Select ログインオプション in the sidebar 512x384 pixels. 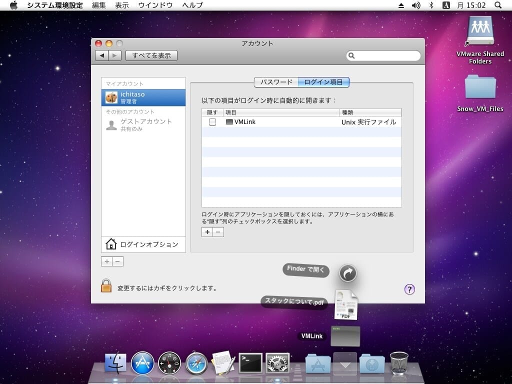point(143,244)
